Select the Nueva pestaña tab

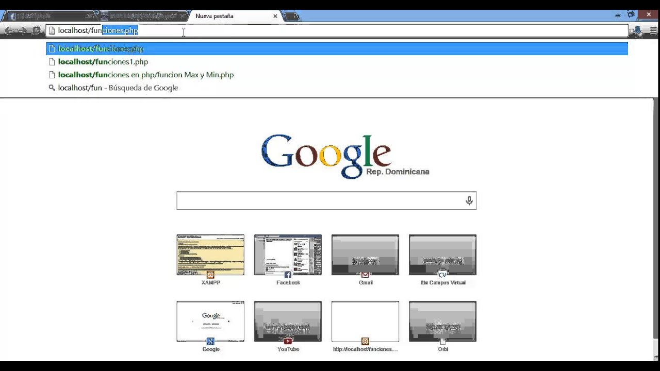pyautogui.click(x=235, y=16)
